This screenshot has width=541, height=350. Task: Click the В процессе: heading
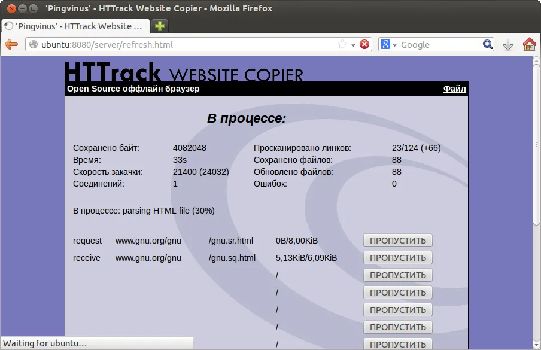pyautogui.click(x=247, y=118)
